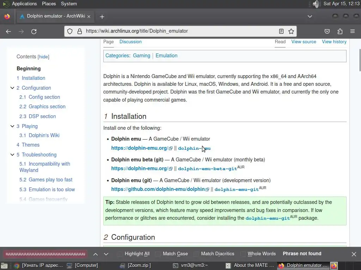
Task: Open the github.com/dolphin-emu/dolphin link
Action: pos(158,189)
